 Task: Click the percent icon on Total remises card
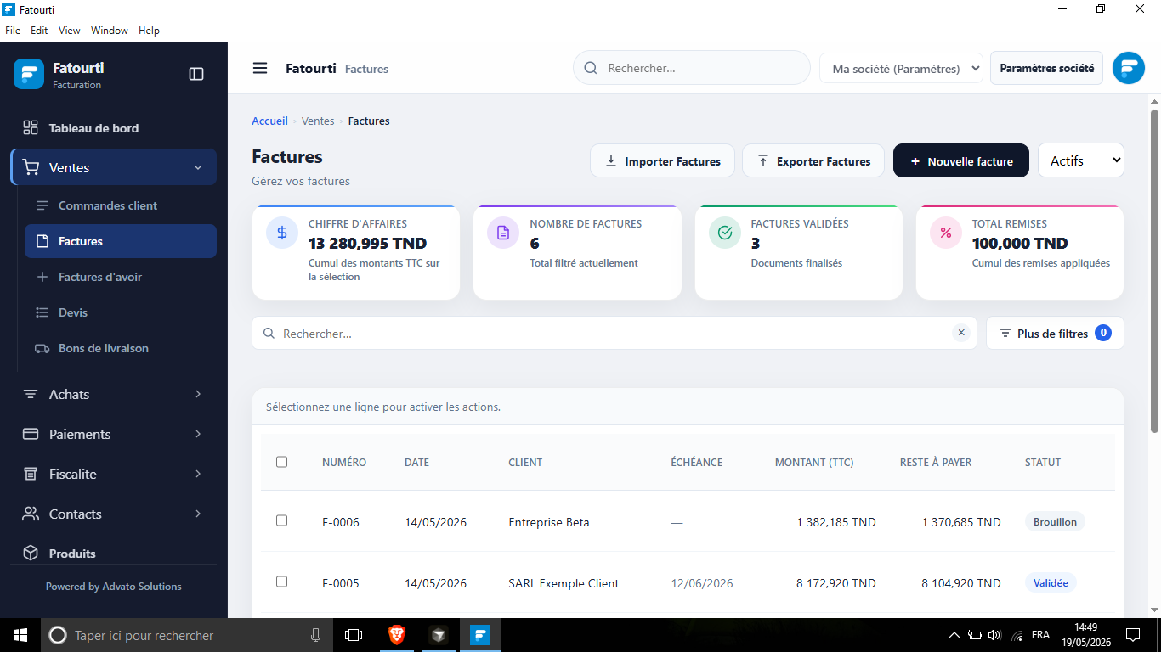point(946,232)
